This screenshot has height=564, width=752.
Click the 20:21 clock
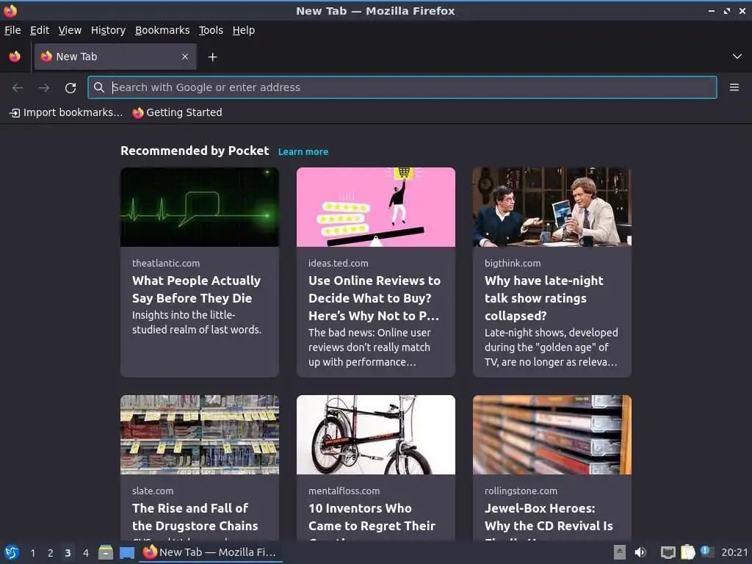[x=734, y=552]
